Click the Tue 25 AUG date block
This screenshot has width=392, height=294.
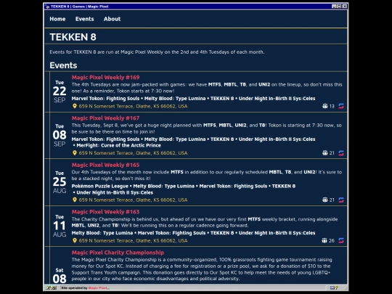pyautogui.click(x=60, y=182)
